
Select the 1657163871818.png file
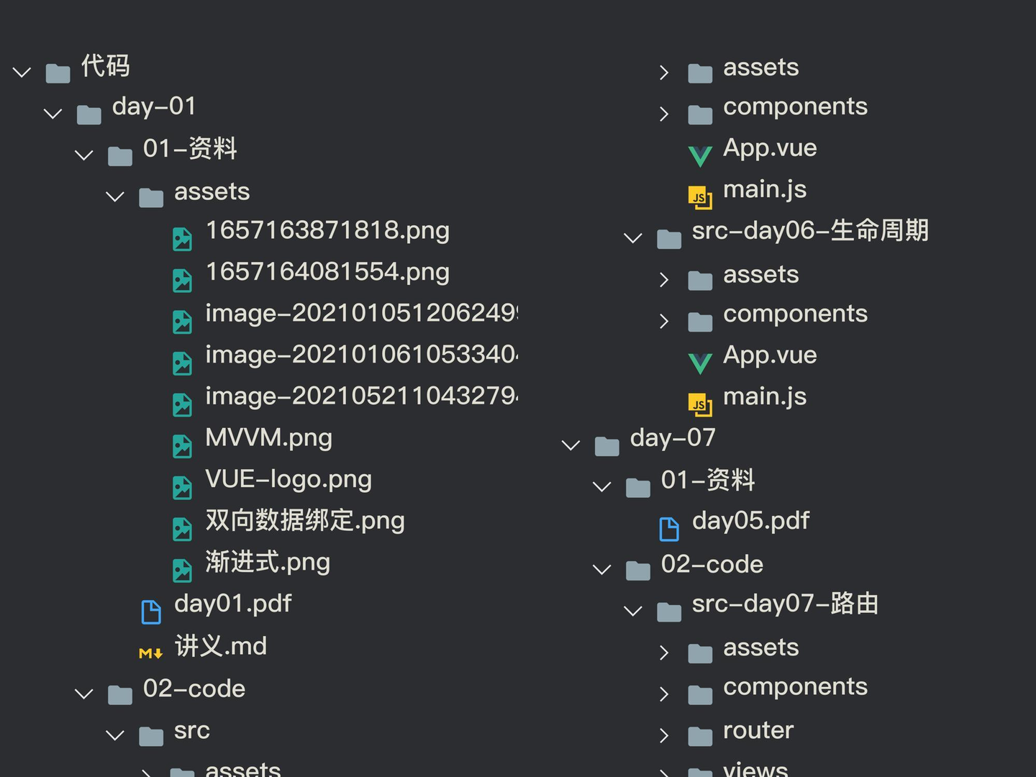(x=328, y=230)
